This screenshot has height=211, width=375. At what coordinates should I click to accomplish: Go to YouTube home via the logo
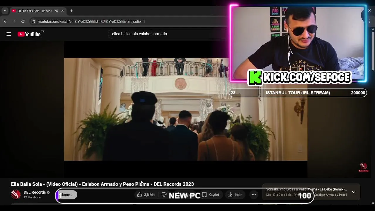[x=29, y=34]
